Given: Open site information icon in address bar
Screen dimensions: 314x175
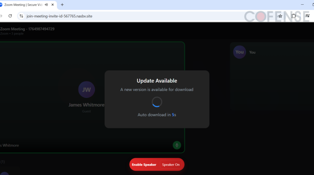Looking at the screenshot, I should click(x=21, y=16).
